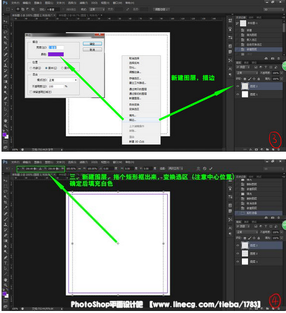The width and height of the screenshot is (286, 313).
Task: Hide 图层 3 in bottom Layers panel
Action: click(x=238, y=245)
